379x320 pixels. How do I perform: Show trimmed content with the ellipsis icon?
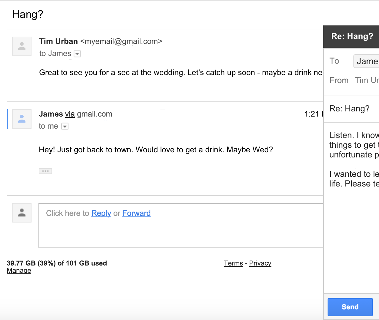tap(45, 171)
